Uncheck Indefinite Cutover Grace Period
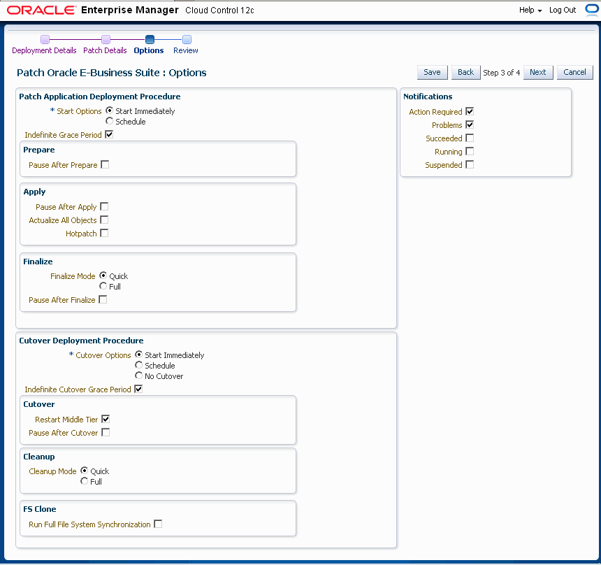Screen dimensions: 601x565 [139, 389]
